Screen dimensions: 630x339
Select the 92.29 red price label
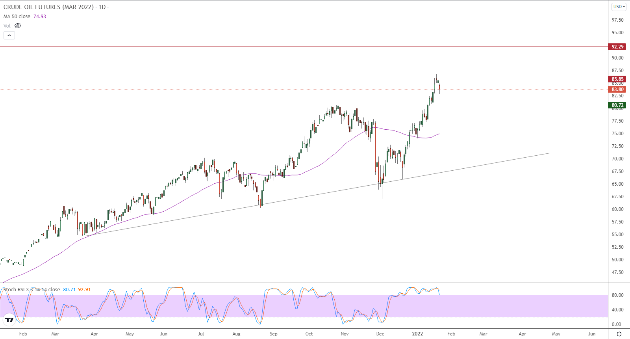point(617,47)
